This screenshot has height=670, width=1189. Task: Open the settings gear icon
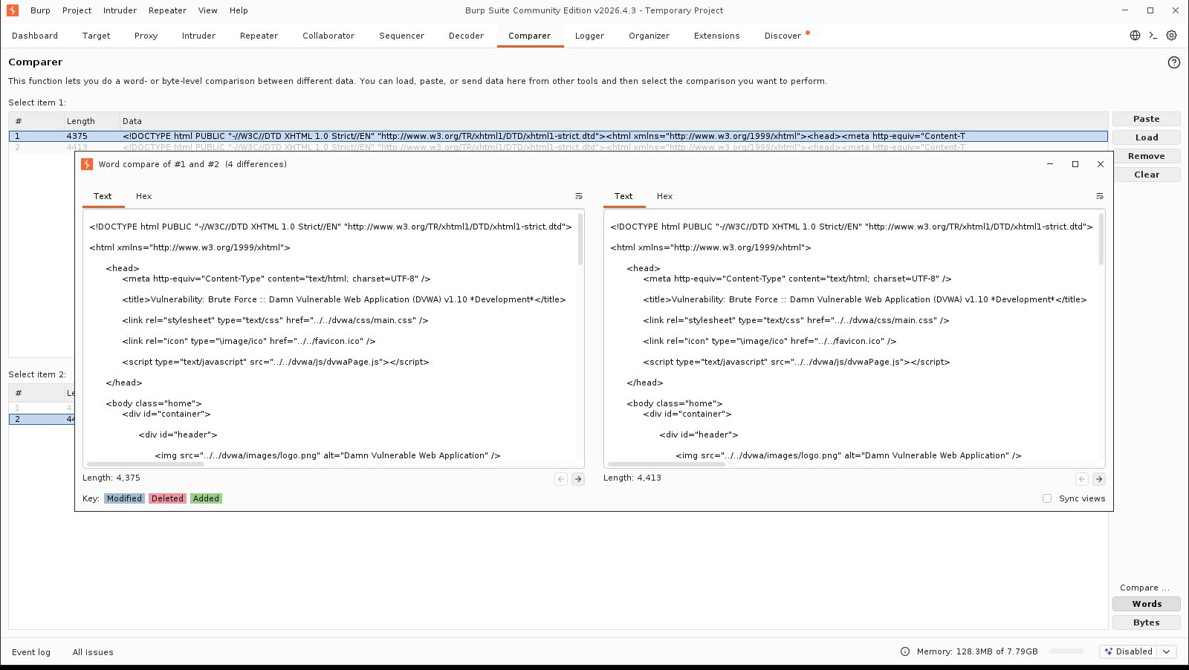[x=1172, y=36]
